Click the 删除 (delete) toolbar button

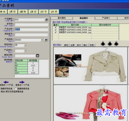click(23, 12)
